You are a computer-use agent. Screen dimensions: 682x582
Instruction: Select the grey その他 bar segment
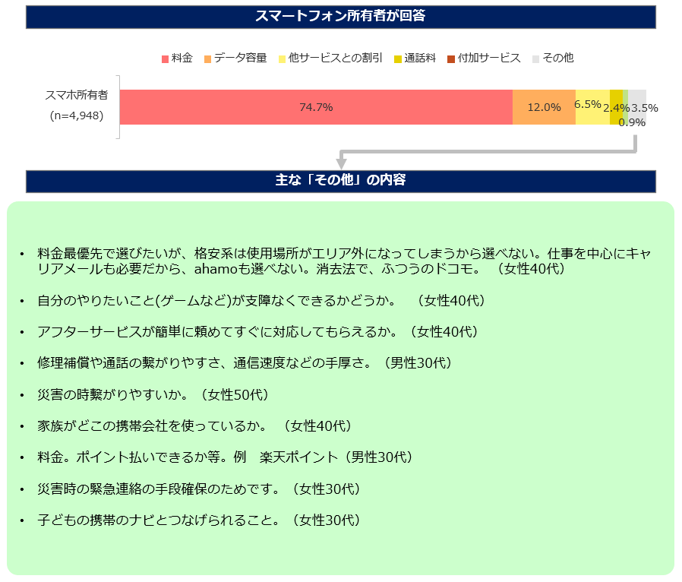pyautogui.click(x=637, y=107)
